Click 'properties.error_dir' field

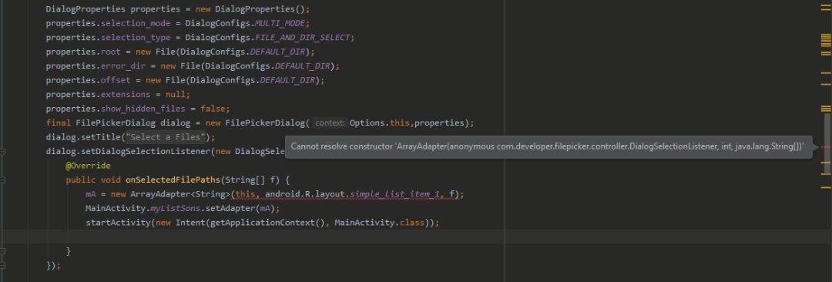pyautogui.click(x=96, y=66)
